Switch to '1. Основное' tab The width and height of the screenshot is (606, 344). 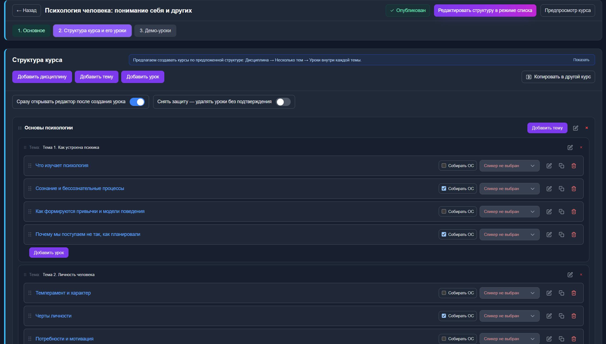coord(31,31)
